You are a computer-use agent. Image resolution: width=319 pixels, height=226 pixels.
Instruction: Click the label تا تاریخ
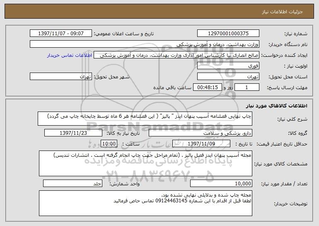(244, 144)
